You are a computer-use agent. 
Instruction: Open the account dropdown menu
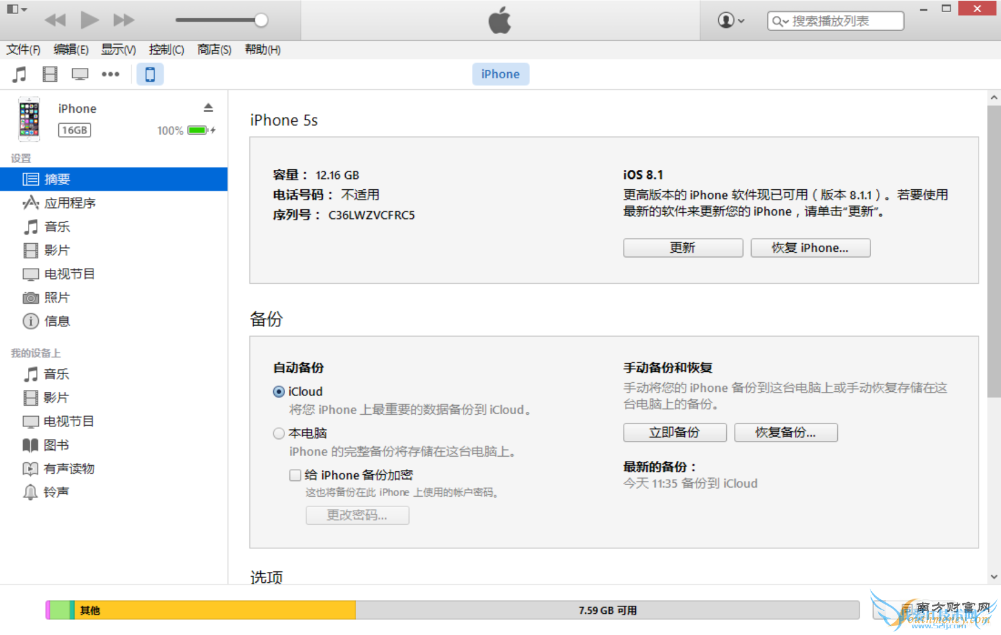tap(730, 19)
